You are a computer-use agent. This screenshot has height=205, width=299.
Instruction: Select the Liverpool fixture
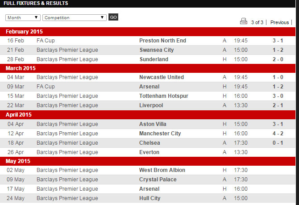[151, 105]
